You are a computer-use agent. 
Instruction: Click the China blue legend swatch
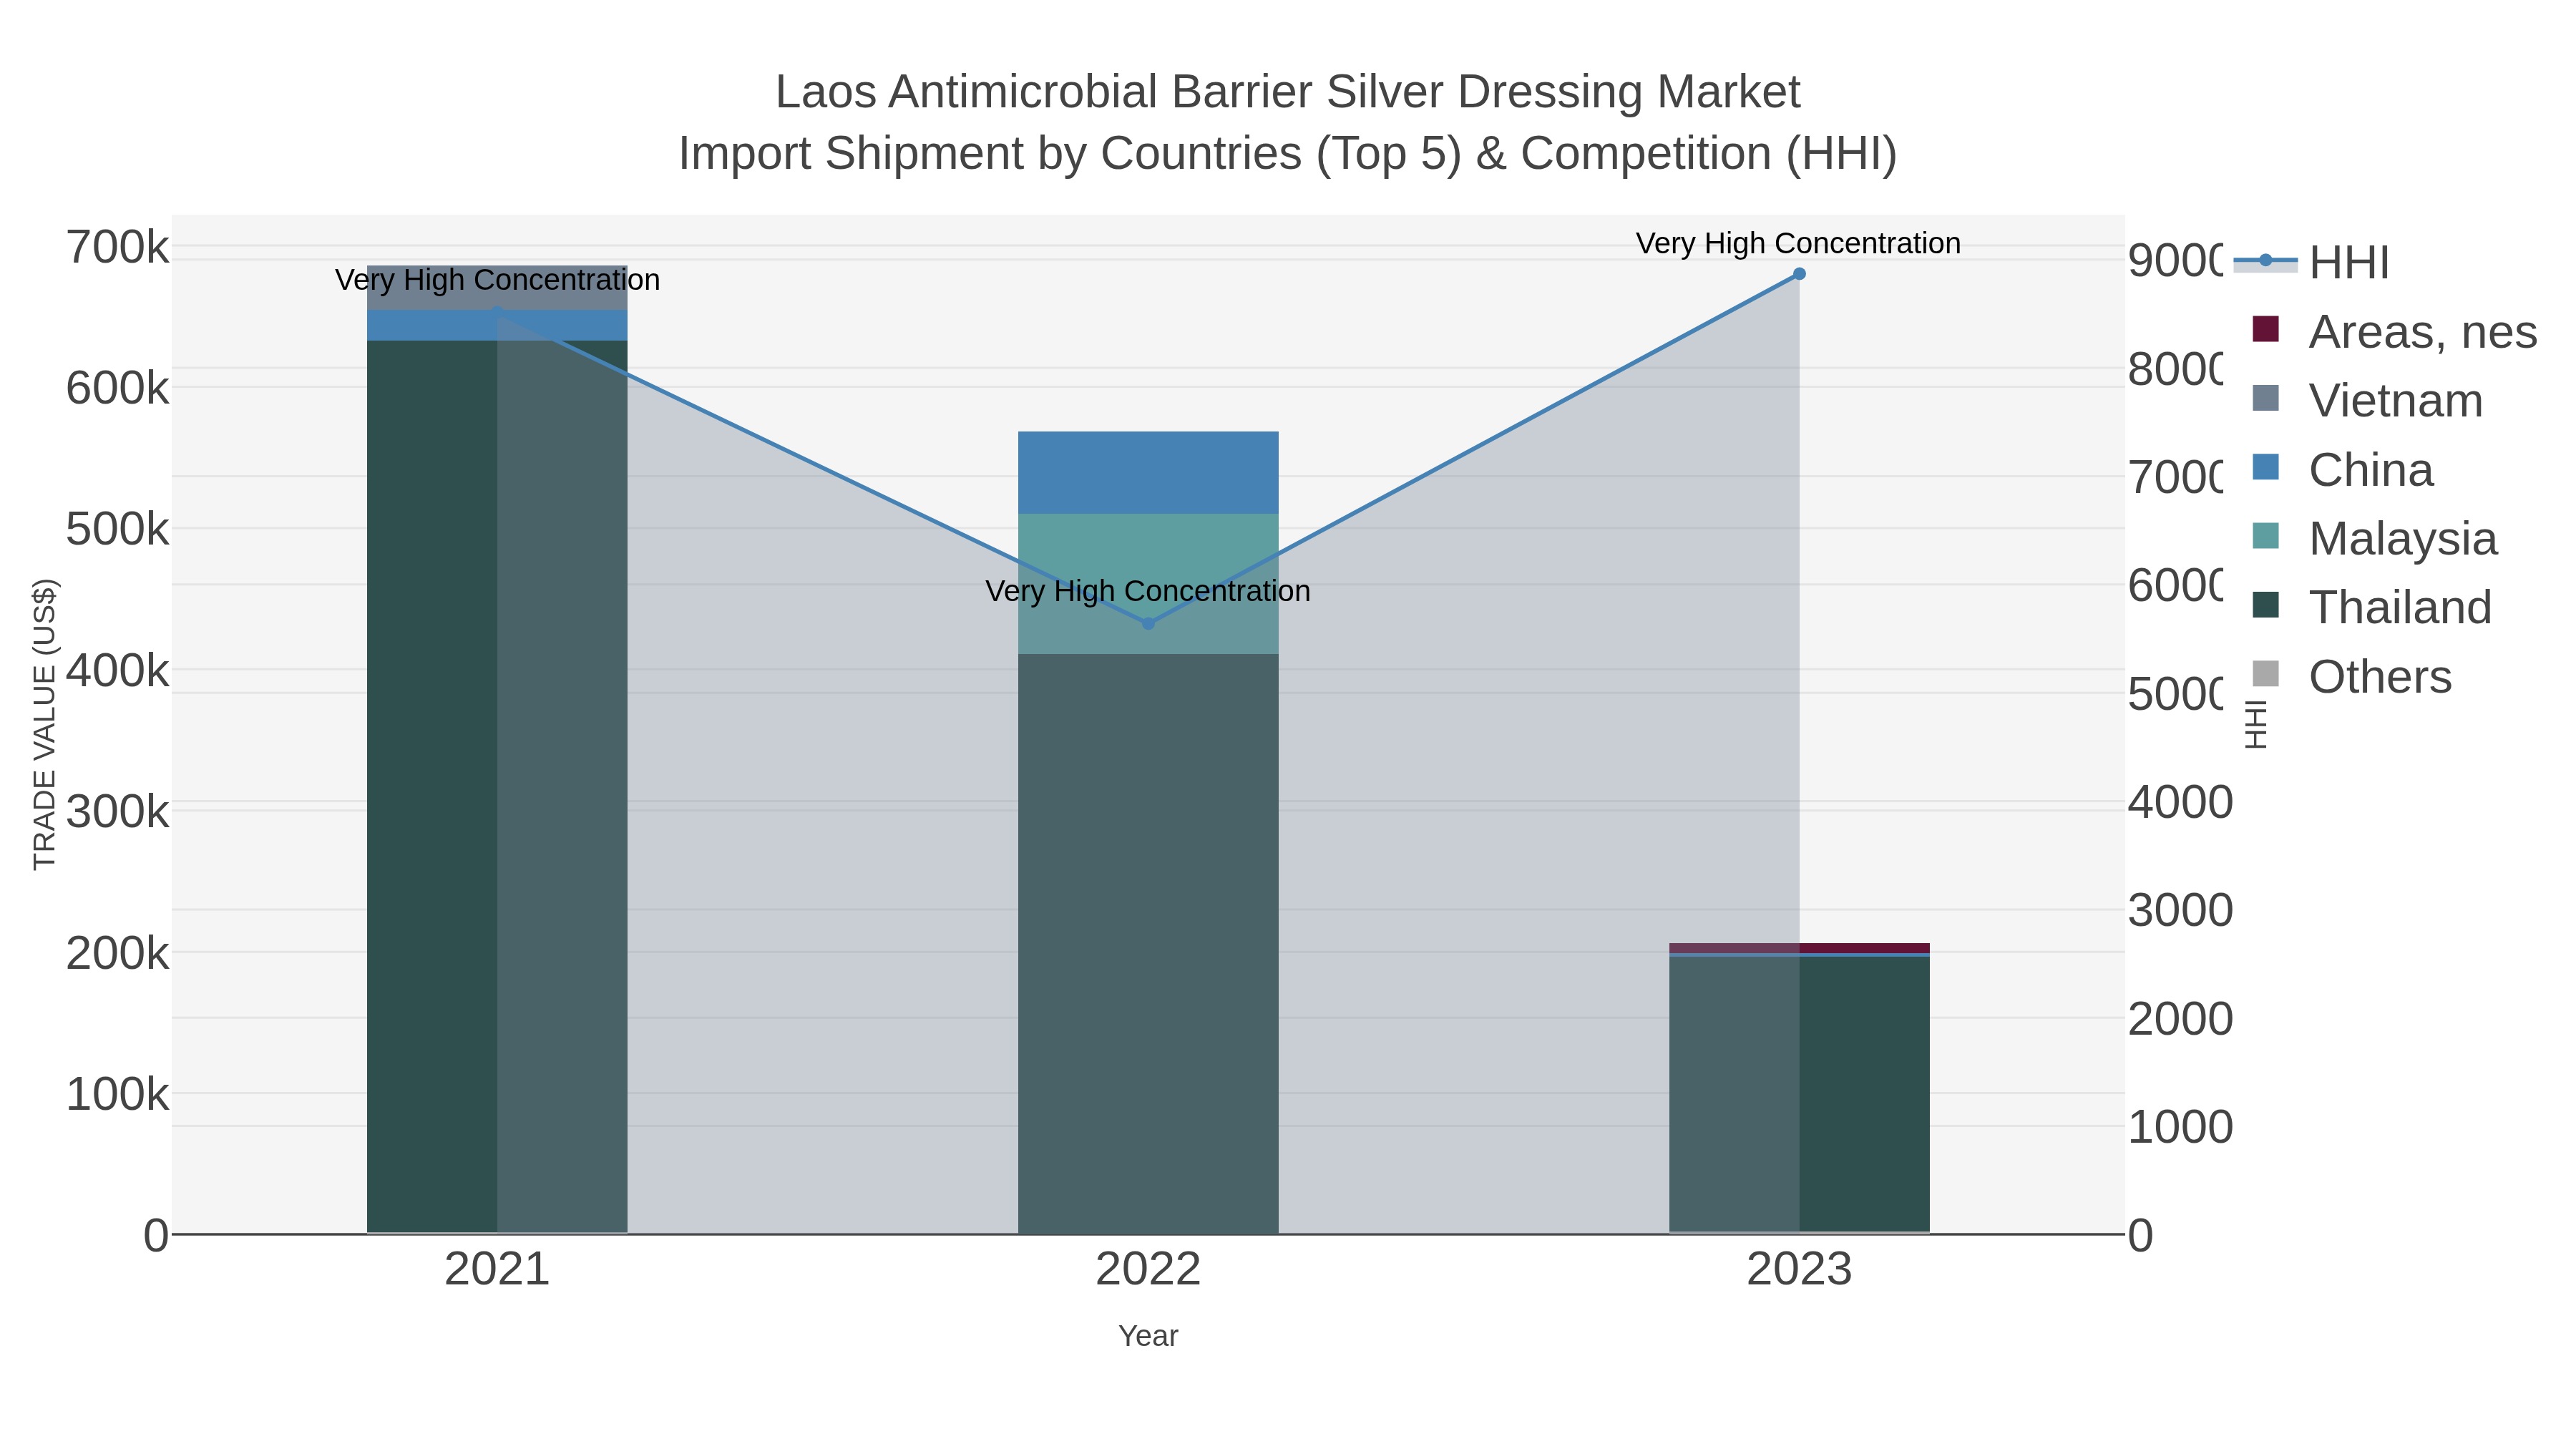(2265, 467)
